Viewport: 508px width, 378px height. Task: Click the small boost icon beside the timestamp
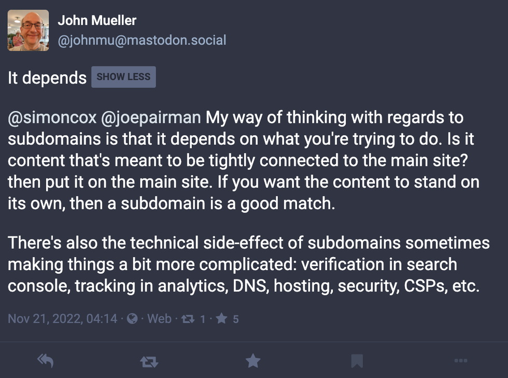pyautogui.click(x=186, y=319)
